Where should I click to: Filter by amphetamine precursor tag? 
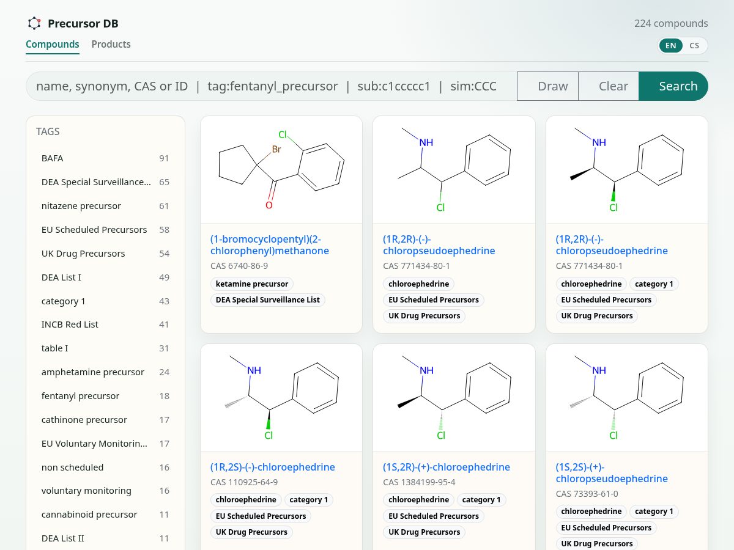click(105, 372)
